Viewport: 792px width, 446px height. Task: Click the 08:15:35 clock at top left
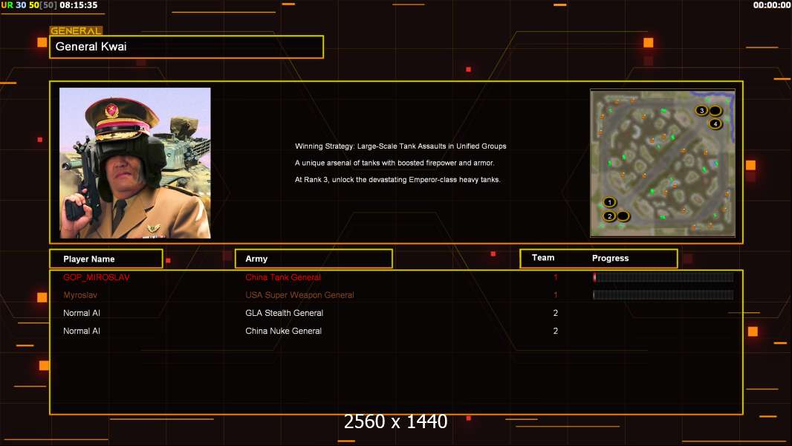click(78, 5)
